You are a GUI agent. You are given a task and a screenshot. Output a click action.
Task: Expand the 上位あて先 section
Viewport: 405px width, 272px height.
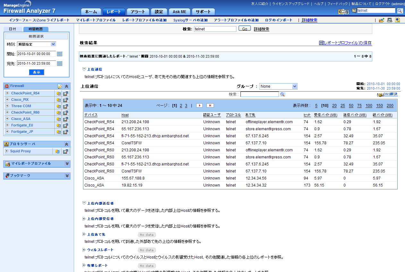[x=84, y=234]
